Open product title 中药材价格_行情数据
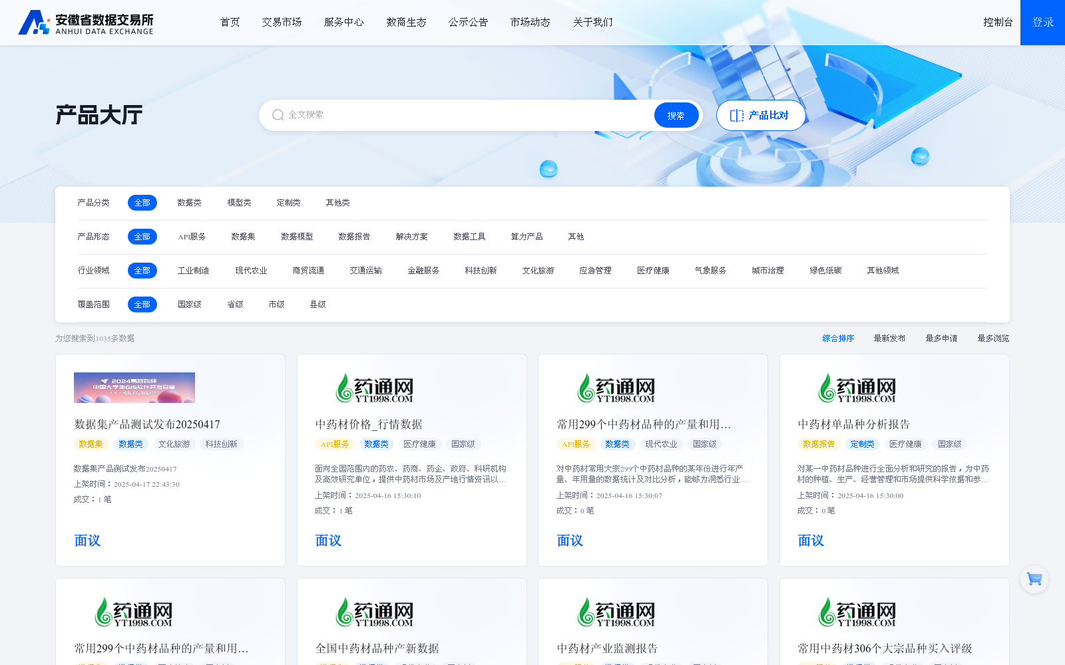This screenshot has width=1065, height=665. pos(369,424)
